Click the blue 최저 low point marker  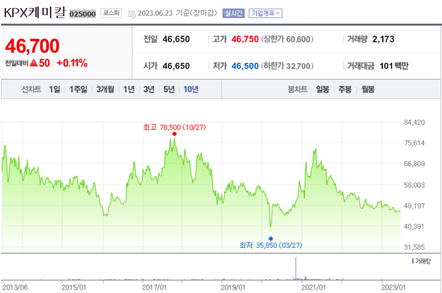click(x=271, y=239)
